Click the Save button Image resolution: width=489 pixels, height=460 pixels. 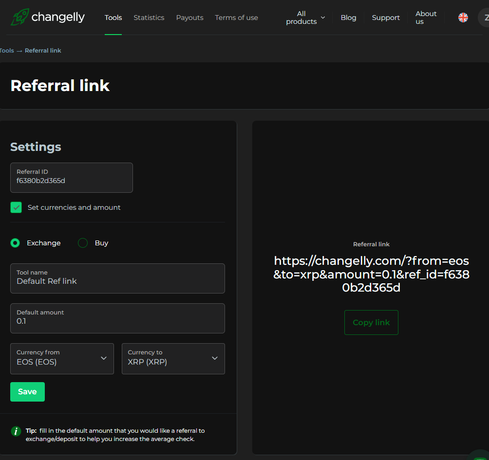[27, 392]
